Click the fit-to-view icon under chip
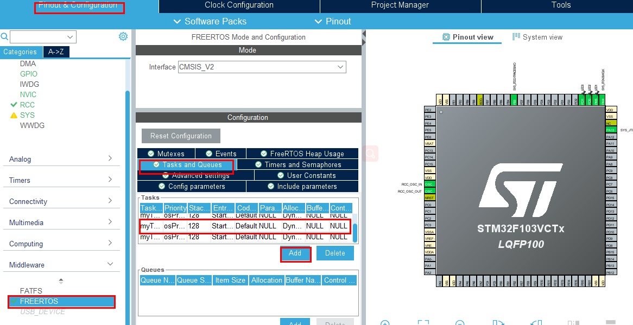The image size is (633, 325). pyautogui.click(x=423, y=323)
